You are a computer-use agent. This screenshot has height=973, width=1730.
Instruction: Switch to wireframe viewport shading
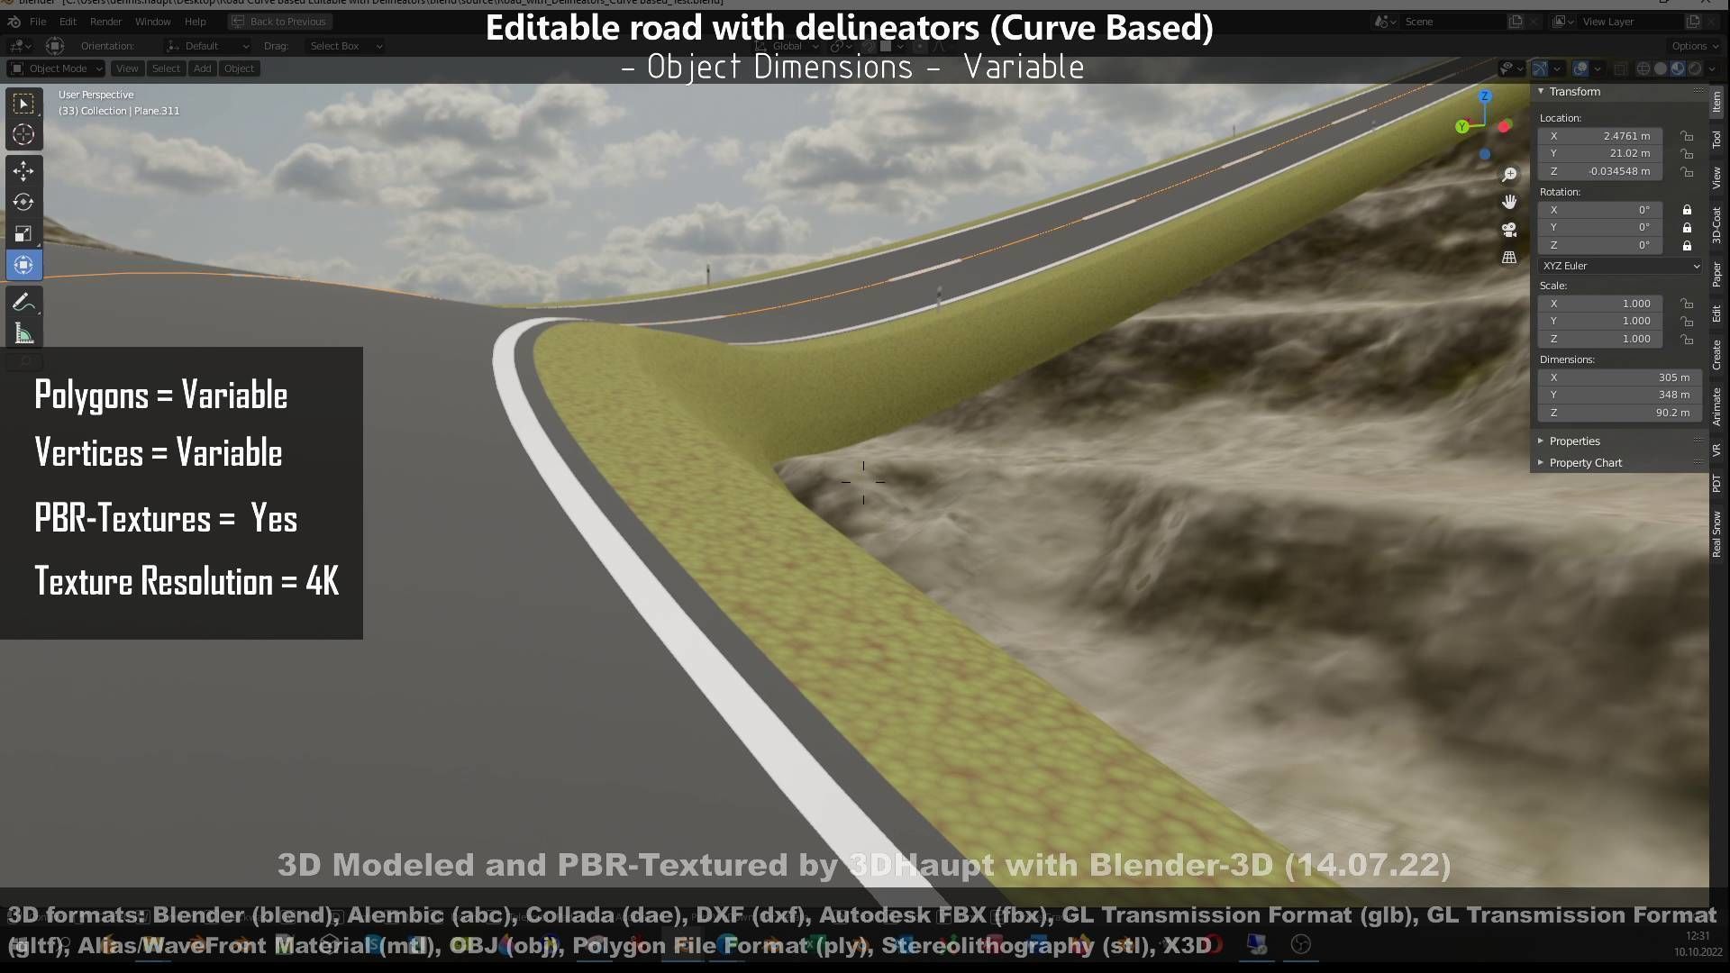[x=1643, y=68]
